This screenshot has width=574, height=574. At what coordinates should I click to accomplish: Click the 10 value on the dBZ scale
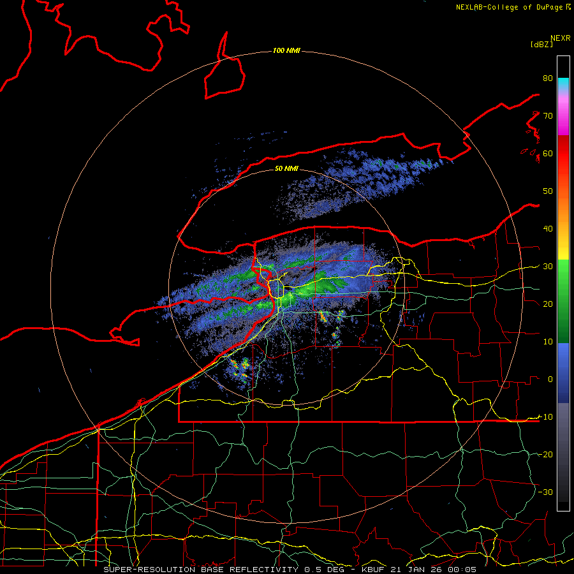pyautogui.click(x=548, y=342)
